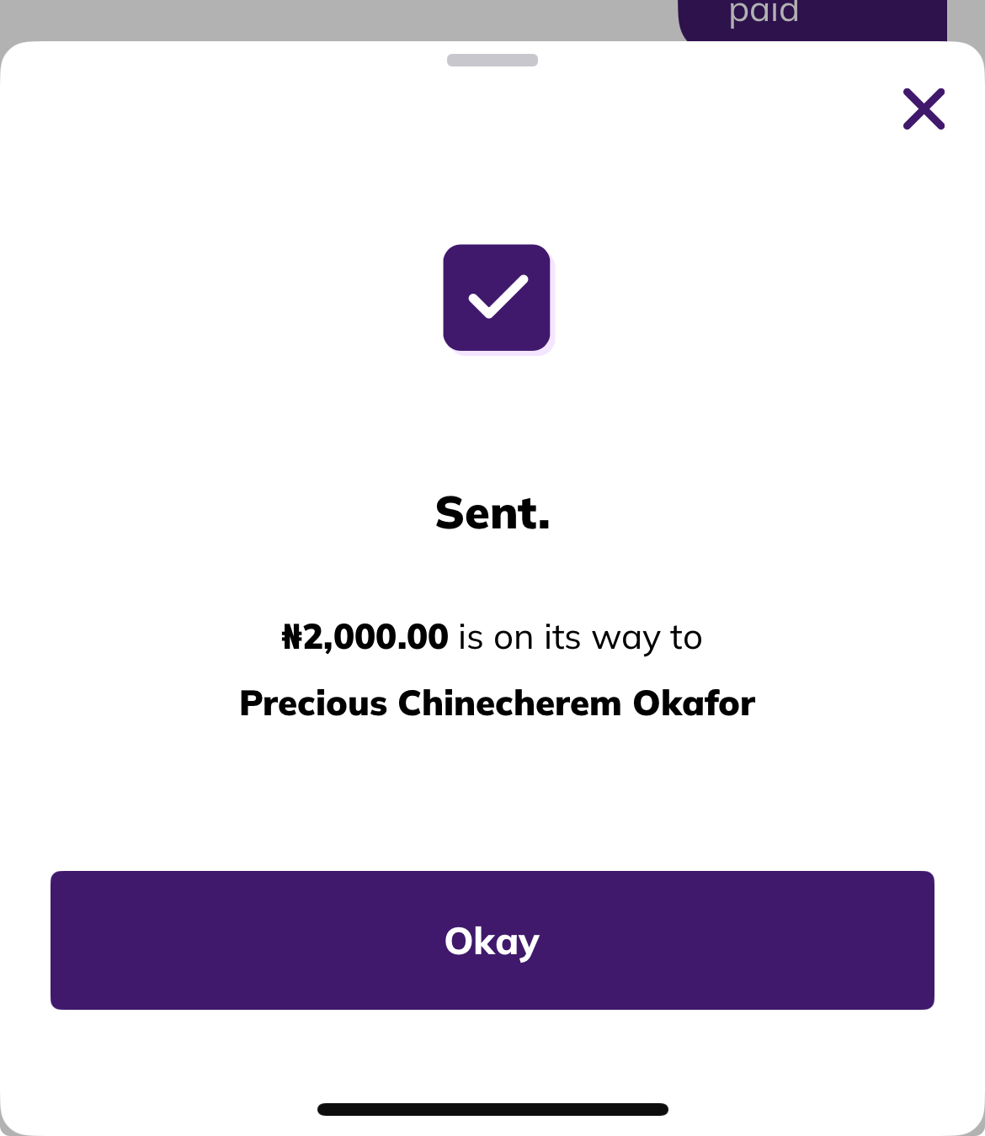This screenshot has height=1136, width=985.
Task: Tap the Naira currency symbol
Action: 291,638
